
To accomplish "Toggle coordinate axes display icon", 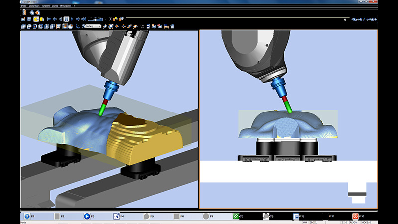I will (78, 26).
